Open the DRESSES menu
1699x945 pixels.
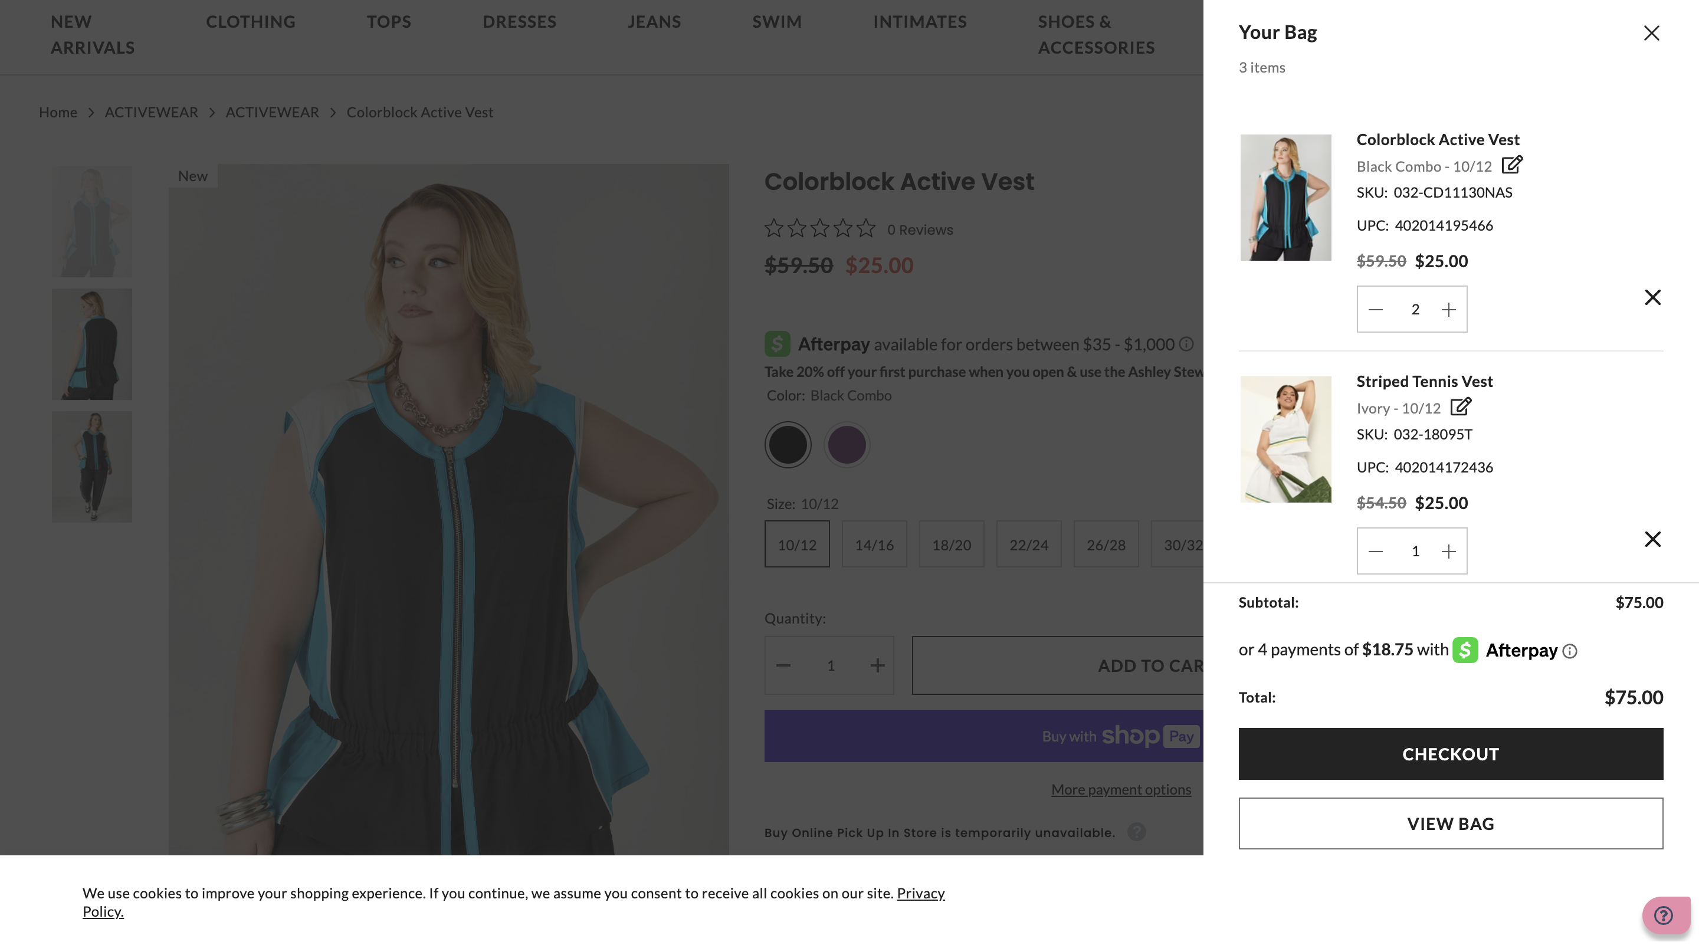coord(519,22)
